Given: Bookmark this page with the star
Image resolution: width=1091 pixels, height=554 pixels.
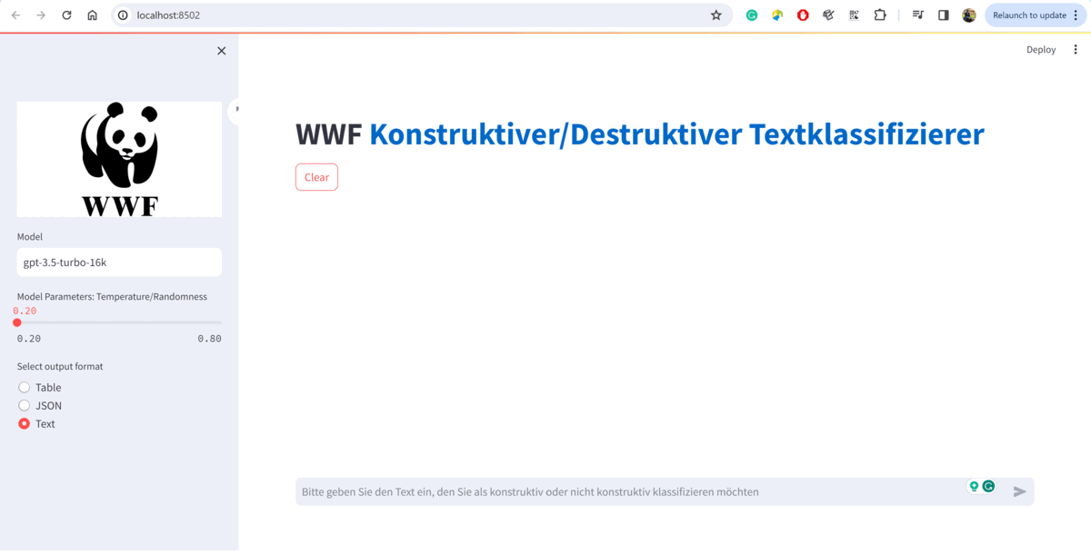Looking at the screenshot, I should 716,15.
